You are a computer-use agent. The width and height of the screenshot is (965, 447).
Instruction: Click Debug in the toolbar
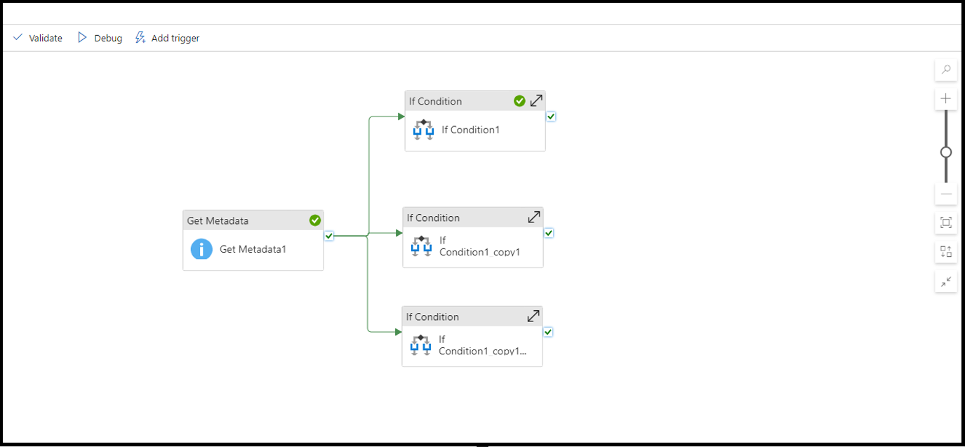click(100, 38)
